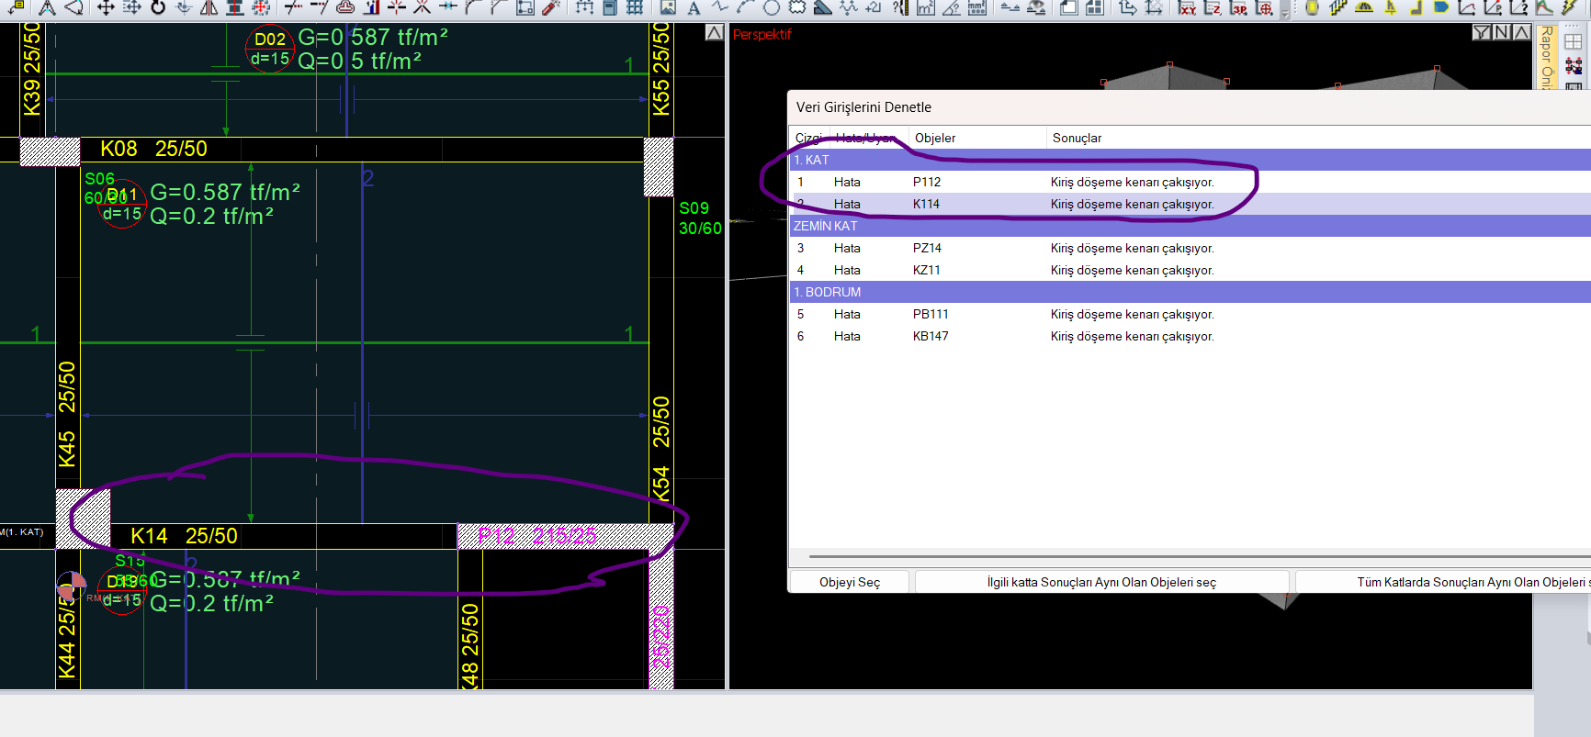This screenshot has width=1591, height=737.
Task: Click the Rotate tool circular arrow icon
Action: tap(158, 7)
